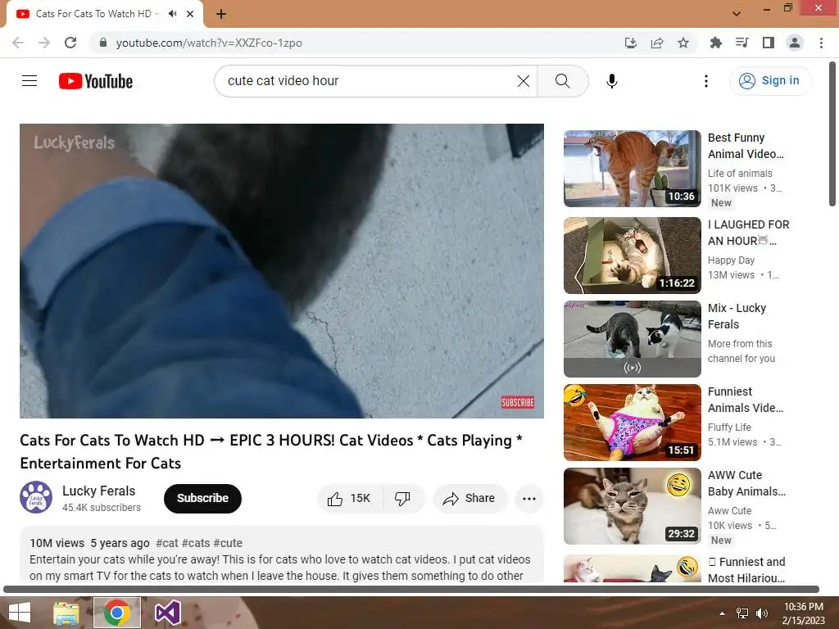Open the Best Funny Animal Video thumbnail
Viewport: 839px width, 629px height.
[632, 169]
